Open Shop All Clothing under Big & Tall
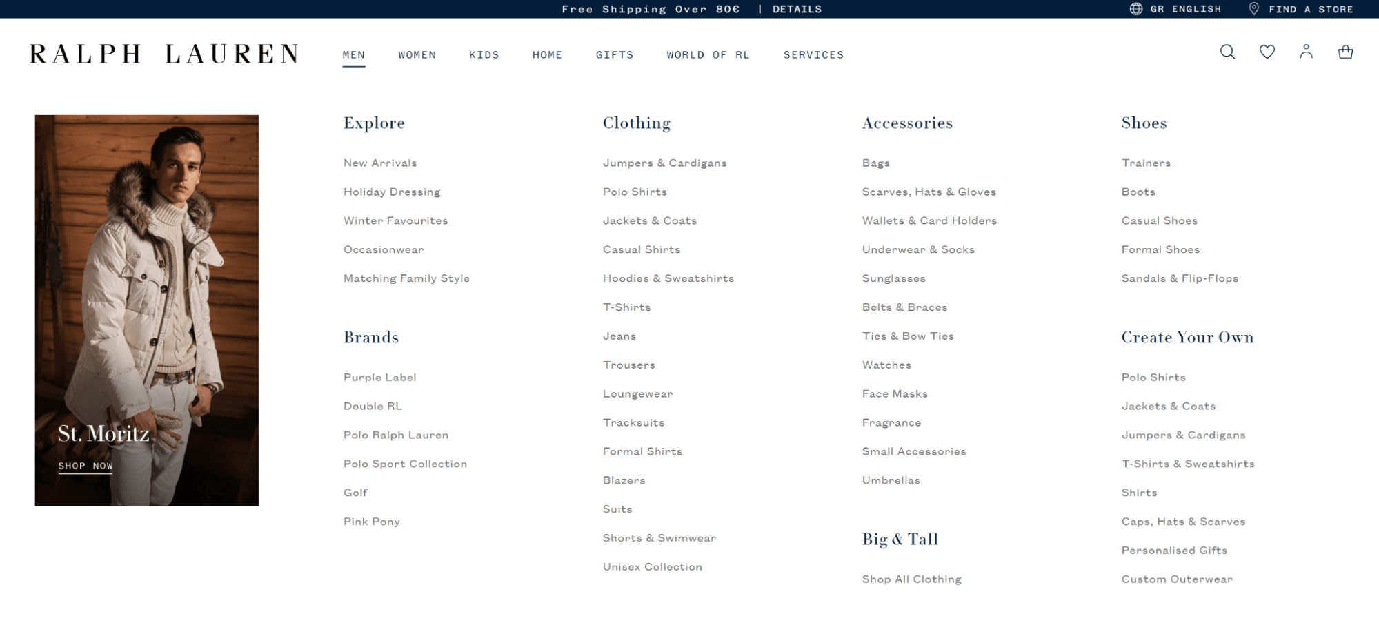1379x636 pixels. [x=911, y=579]
